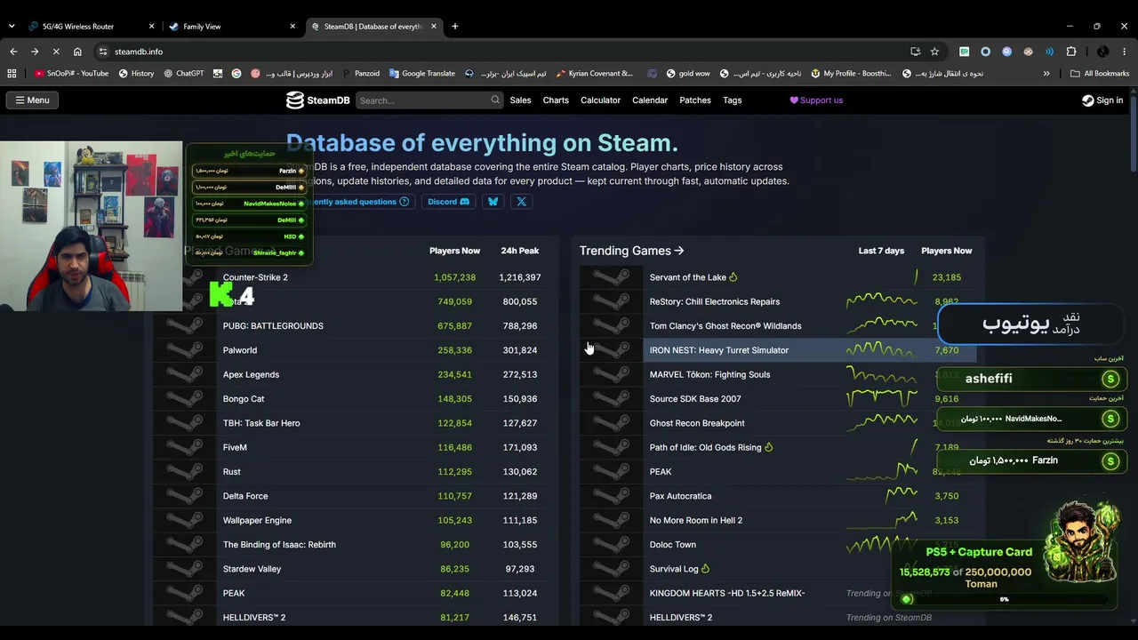Open the Google Translate bookmark
This screenshot has height=640, width=1138.
point(422,74)
